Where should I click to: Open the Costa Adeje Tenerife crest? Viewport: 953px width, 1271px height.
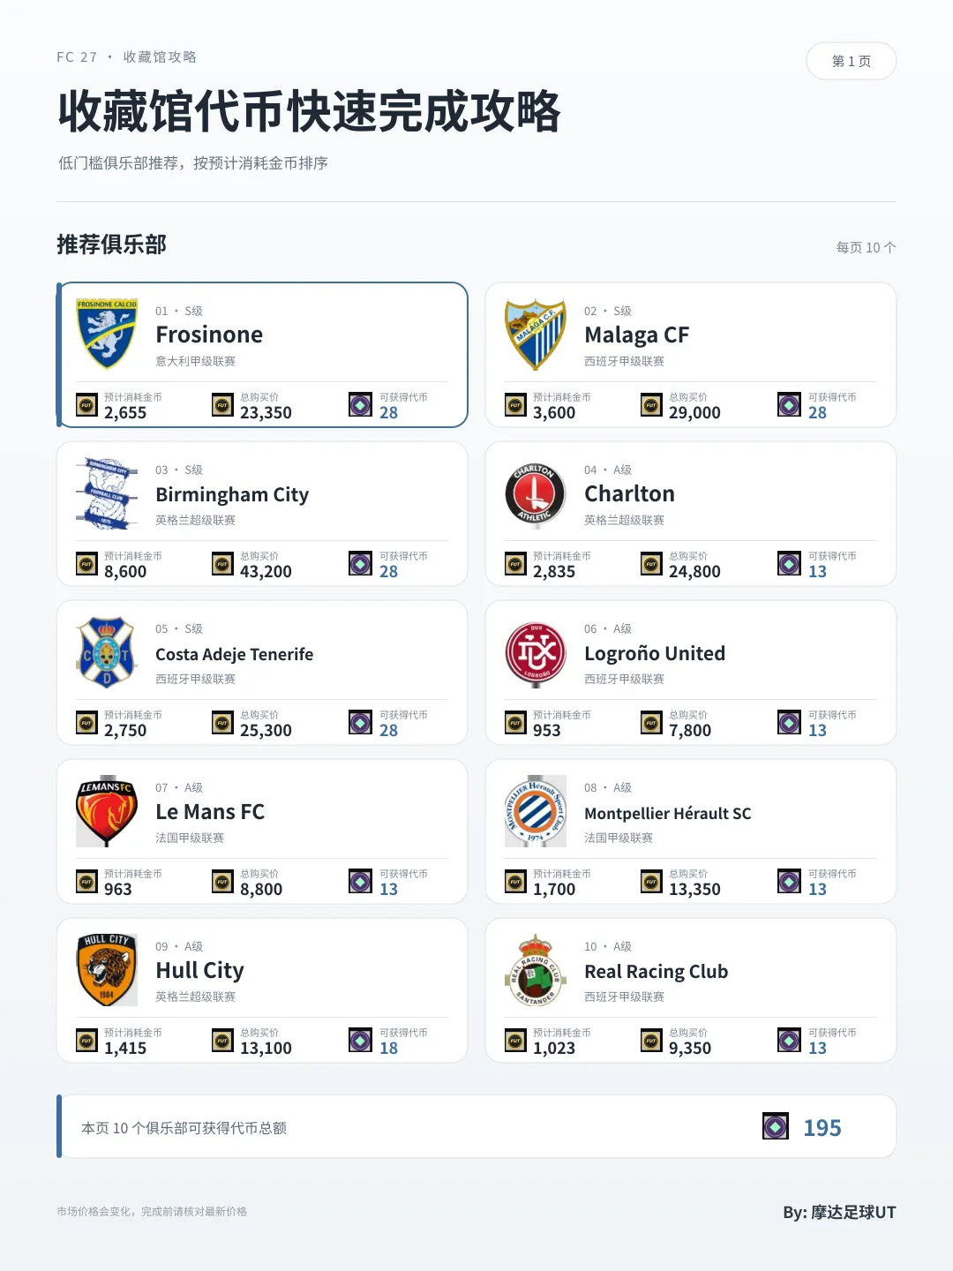[x=107, y=652]
